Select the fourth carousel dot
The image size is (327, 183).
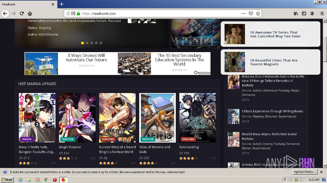(96, 43)
